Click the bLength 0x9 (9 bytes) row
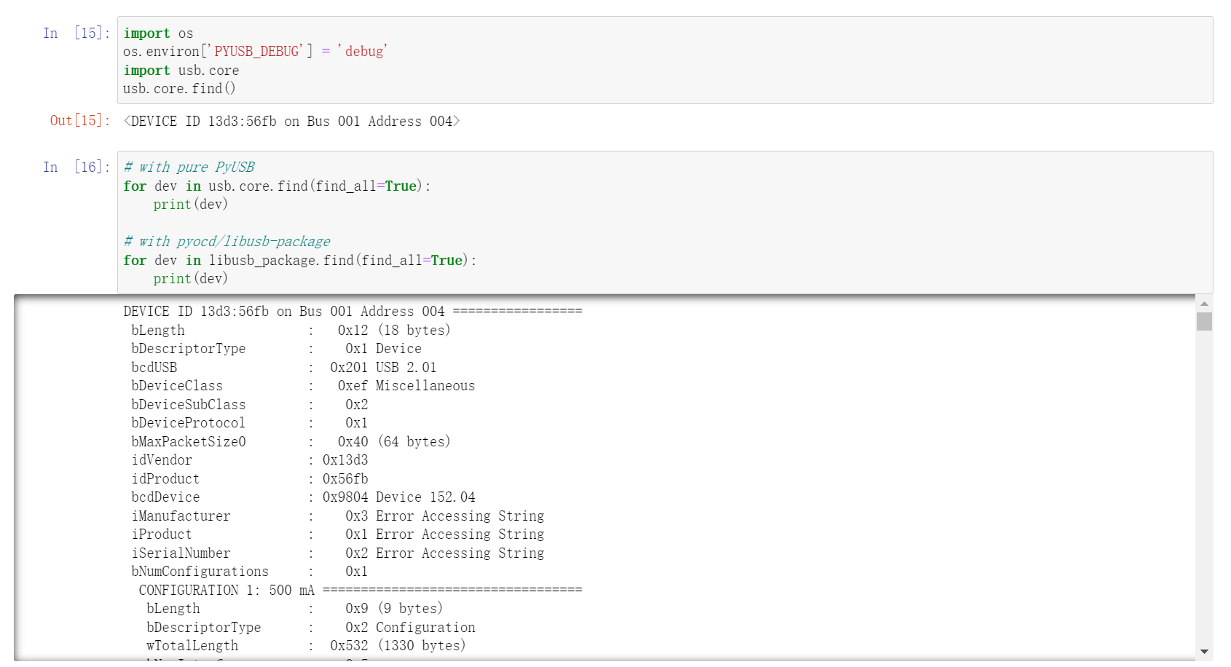 294,609
